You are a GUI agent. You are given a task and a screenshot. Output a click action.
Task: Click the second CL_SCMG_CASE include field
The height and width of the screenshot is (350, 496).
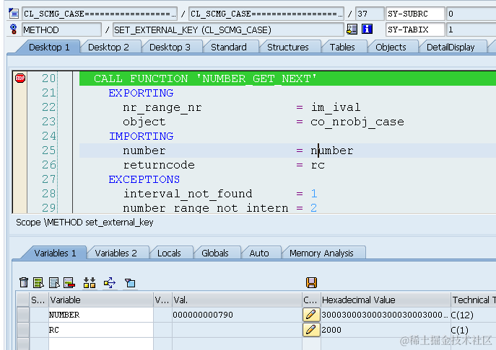click(266, 14)
